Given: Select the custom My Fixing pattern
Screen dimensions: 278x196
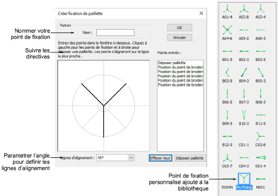Looking at the screenshot, I should click(244, 181).
